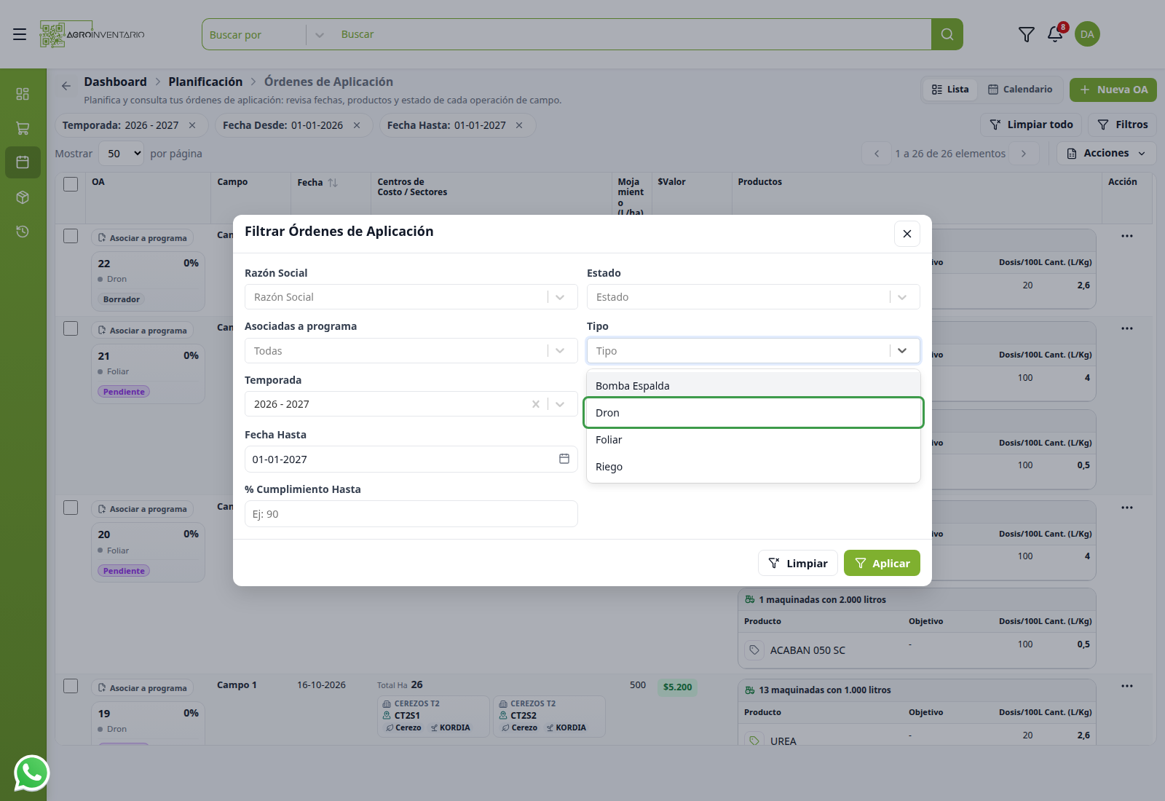Switch to the Lista view
Image resolution: width=1165 pixels, height=801 pixels.
tap(950, 90)
